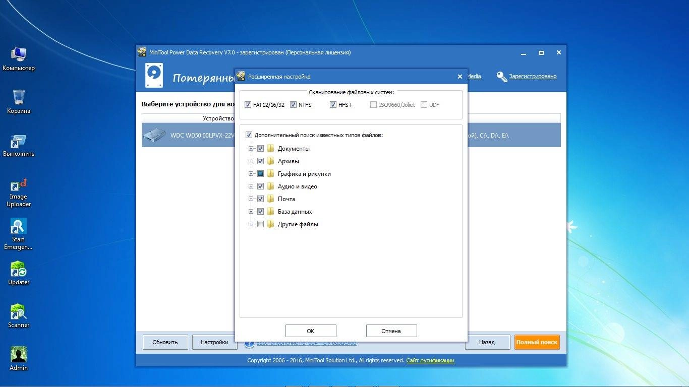The image size is (689, 387).
Task: Open the Зарегистрировано link
Action: pyautogui.click(x=533, y=76)
